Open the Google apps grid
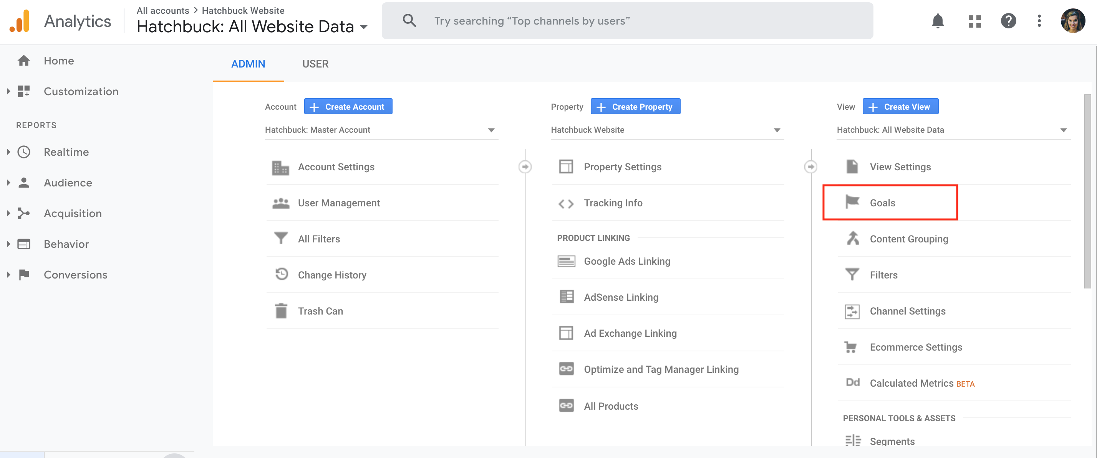Screen dimensions: 1097x458 pos(974,21)
